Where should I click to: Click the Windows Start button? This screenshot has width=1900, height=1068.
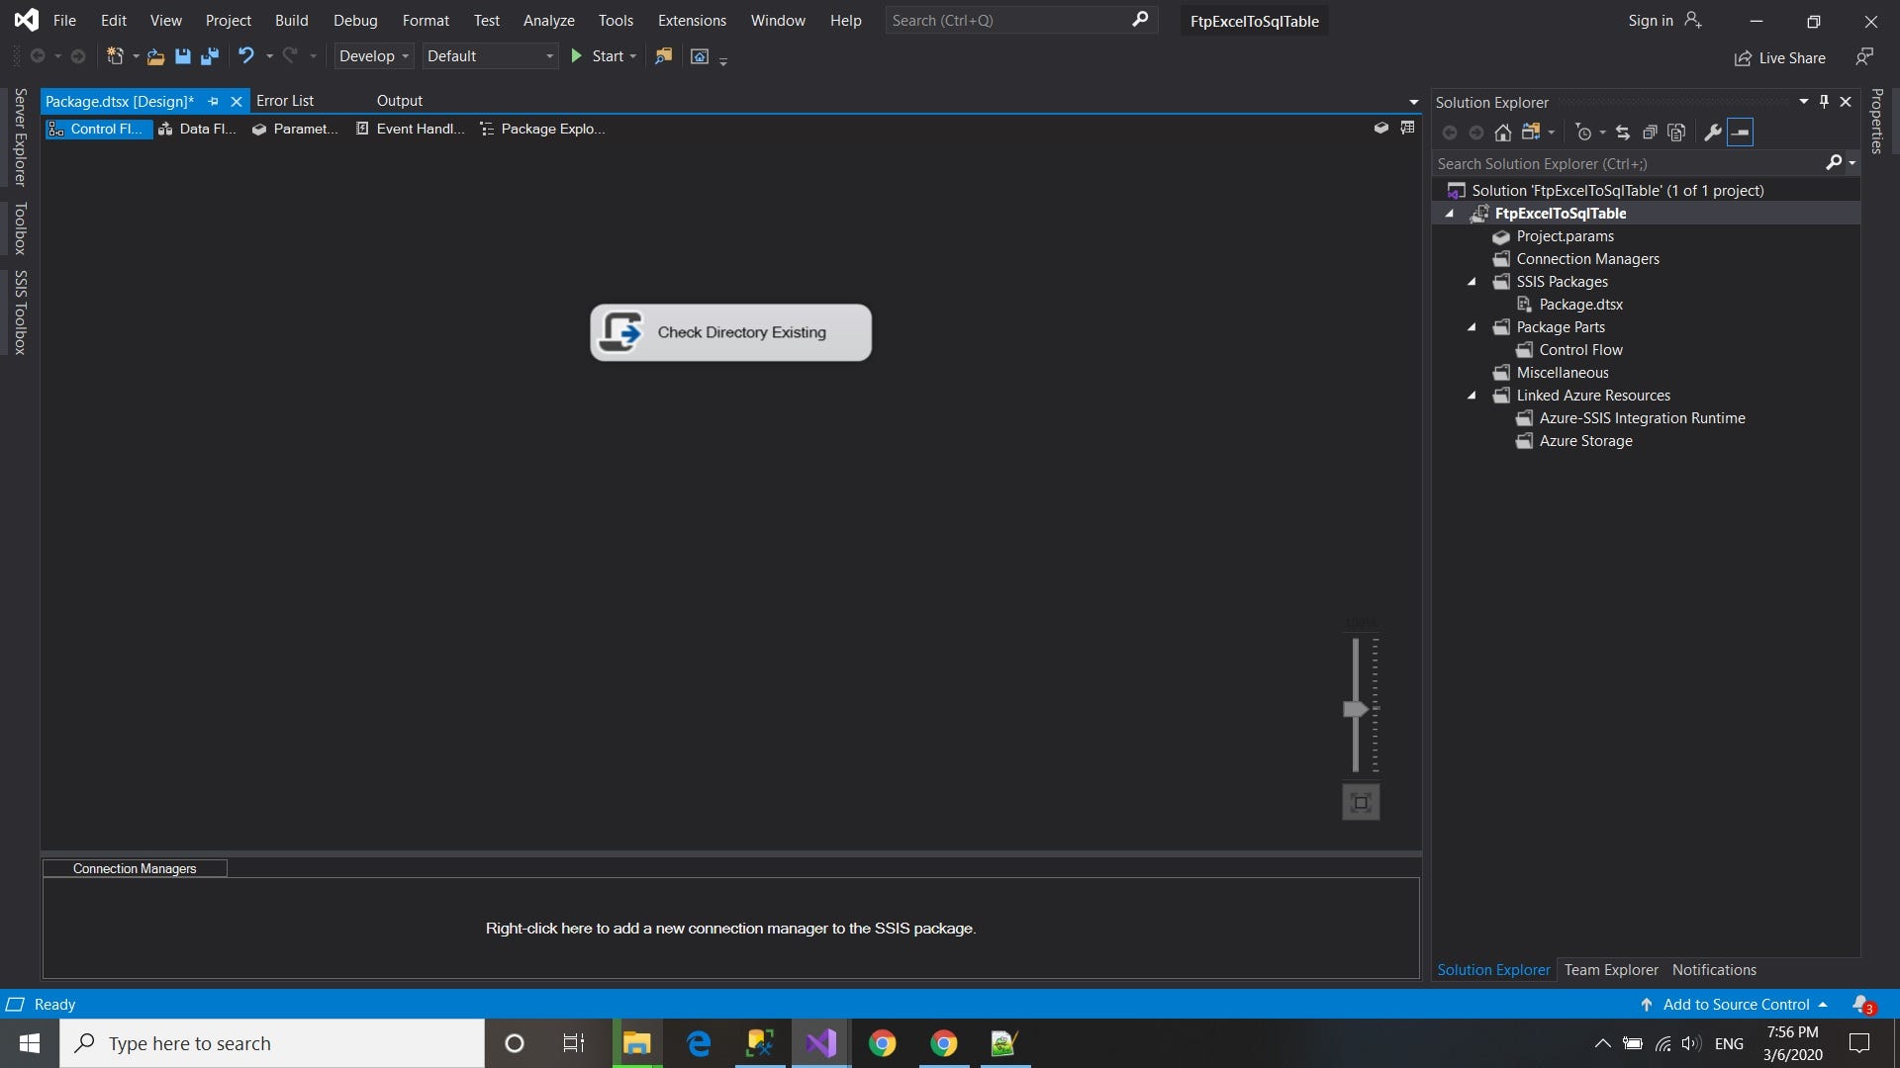(30, 1043)
